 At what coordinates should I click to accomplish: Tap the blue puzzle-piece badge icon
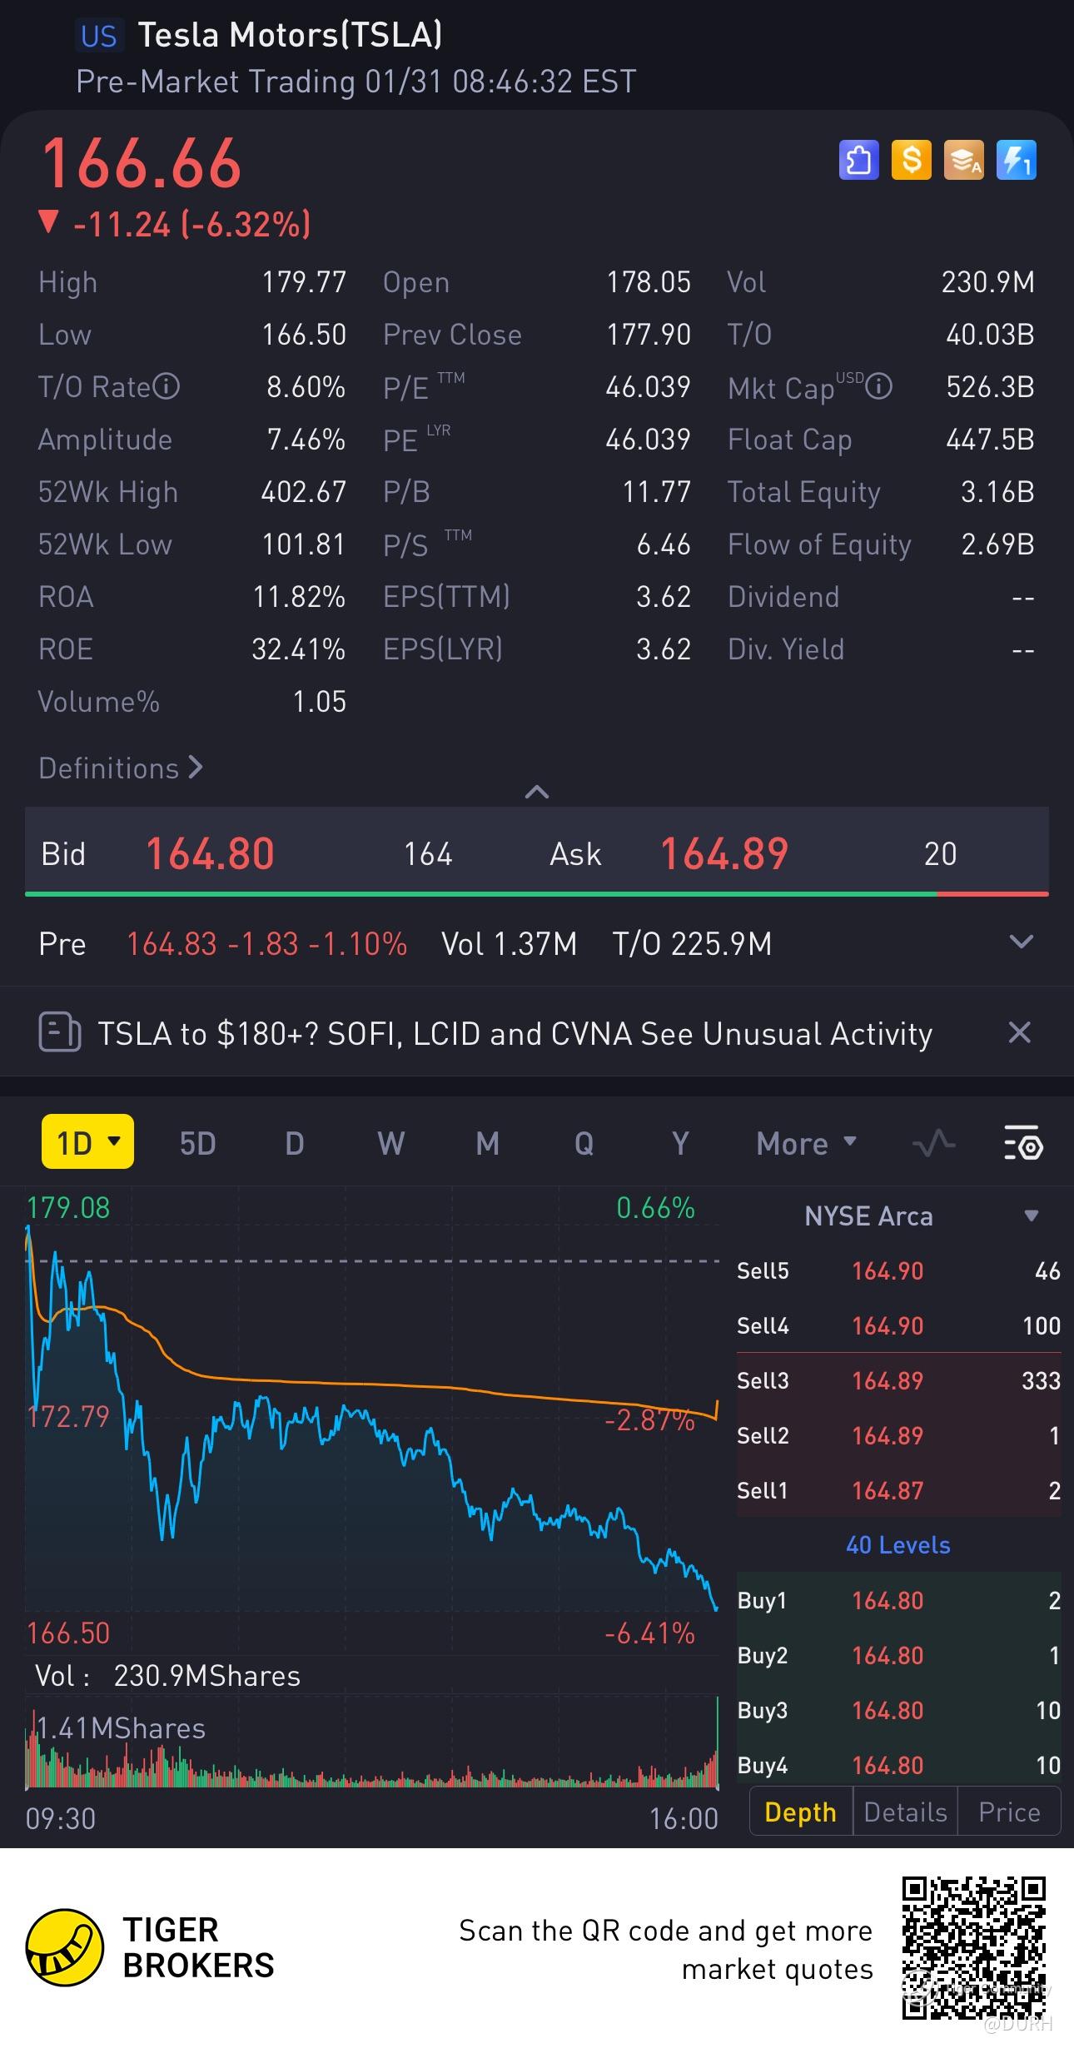click(x=858, y=159)
